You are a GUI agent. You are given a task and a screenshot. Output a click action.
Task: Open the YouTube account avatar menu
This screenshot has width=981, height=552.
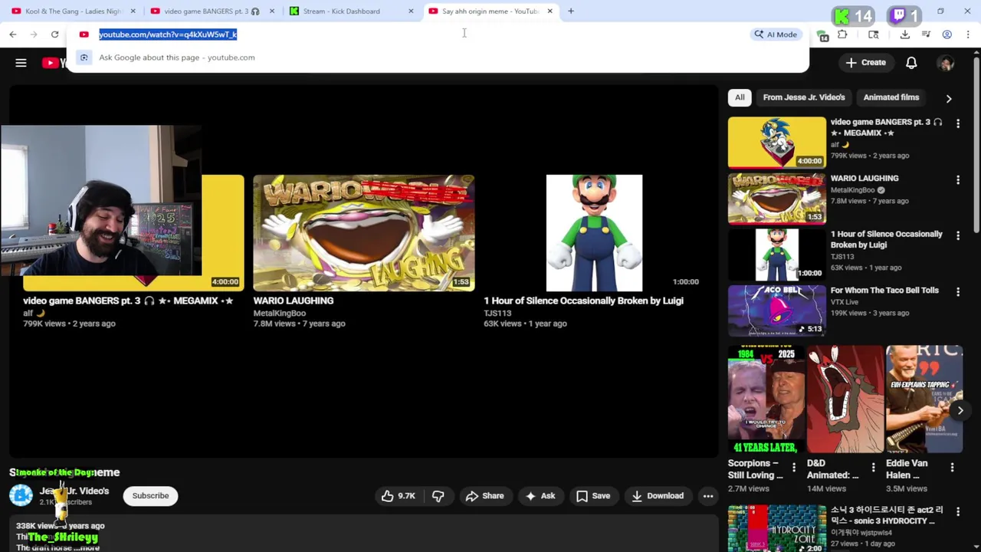pyautogui.click(x=946, y=63)
